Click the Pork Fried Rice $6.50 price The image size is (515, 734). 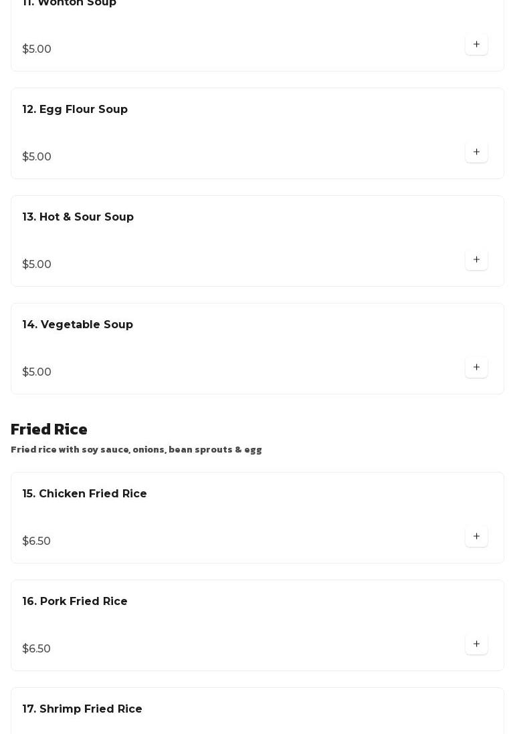coord(37,649)
